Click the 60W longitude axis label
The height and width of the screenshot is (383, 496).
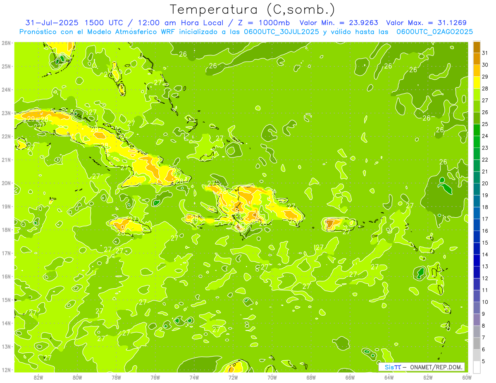pyautogui.click(x=467, y=377)
